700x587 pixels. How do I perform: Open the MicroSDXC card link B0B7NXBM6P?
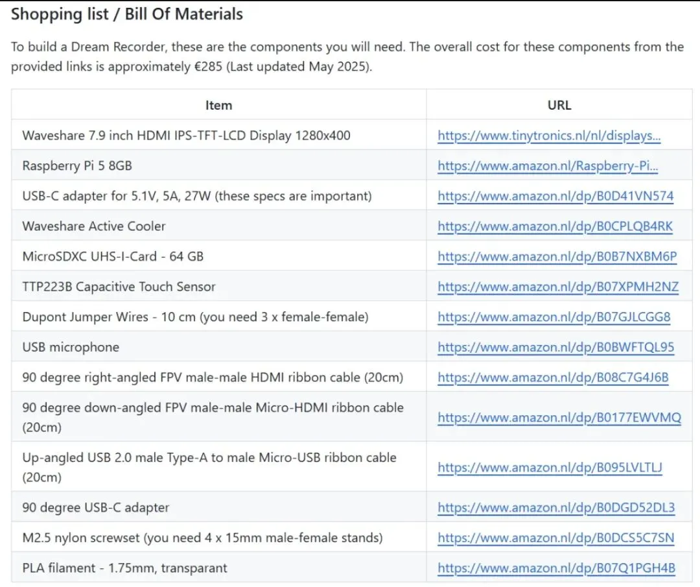557,256
